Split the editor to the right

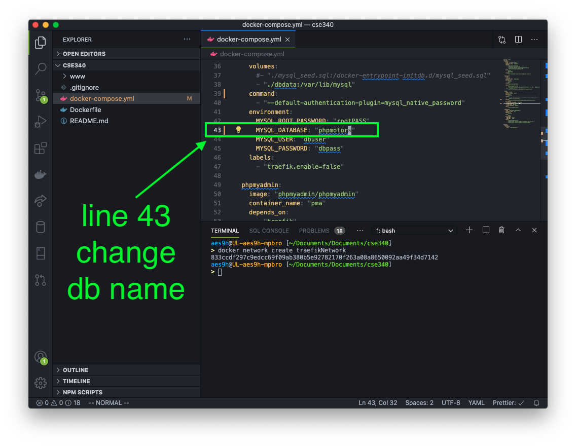(518, 39)
